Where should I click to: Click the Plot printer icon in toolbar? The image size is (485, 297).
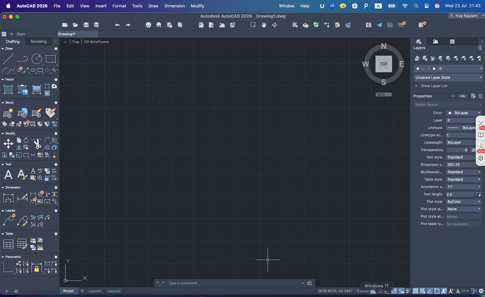click(x=148, y=25)
